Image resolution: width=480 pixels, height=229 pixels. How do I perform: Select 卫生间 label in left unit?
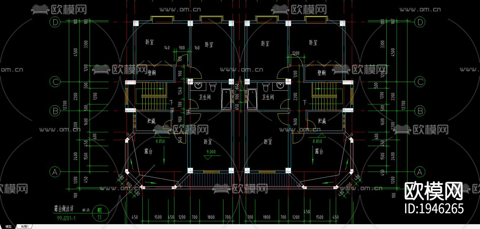[x=205, y=97]
